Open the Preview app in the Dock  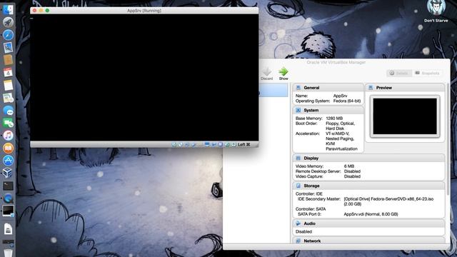click(8, 48)
